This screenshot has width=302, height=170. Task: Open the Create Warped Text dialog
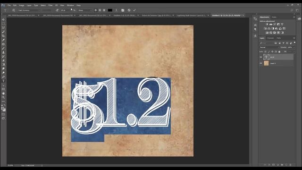click(x=116, y=10)
